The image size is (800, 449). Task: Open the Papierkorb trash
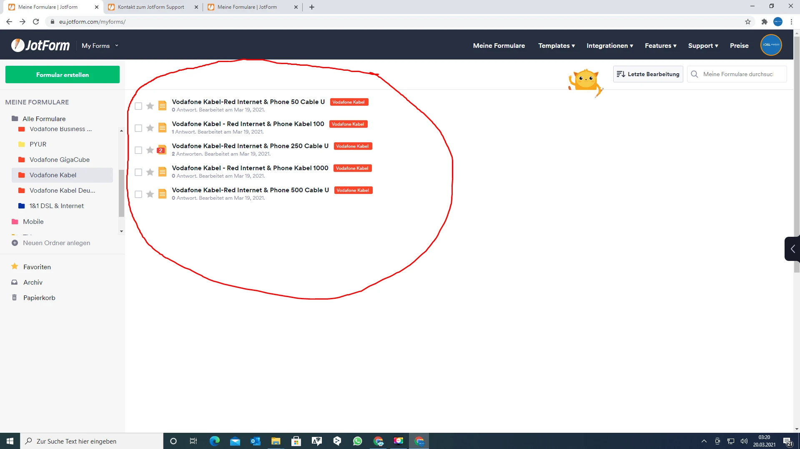[x=39, y=298]
